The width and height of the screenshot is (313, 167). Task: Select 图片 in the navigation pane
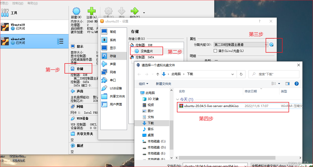tap(151, 111)
